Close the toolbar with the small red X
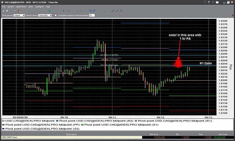The image size is (235, 141). (233, 15)
